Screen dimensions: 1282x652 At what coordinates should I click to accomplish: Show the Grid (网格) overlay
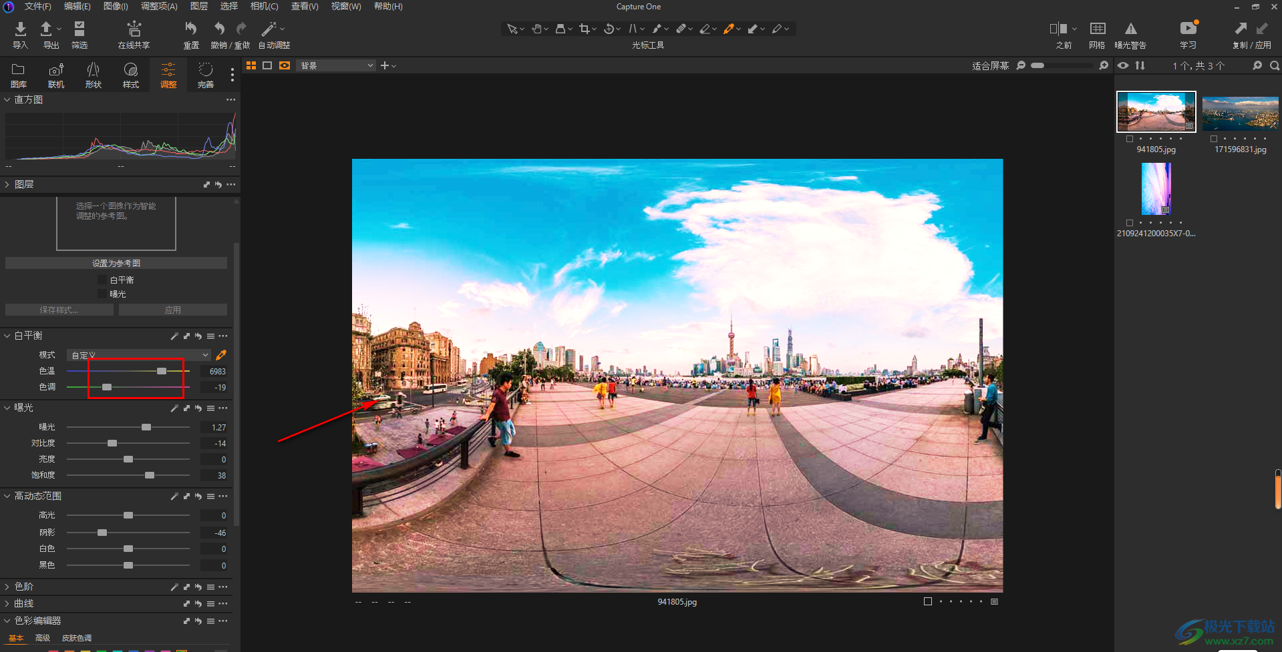(1097, 29)
